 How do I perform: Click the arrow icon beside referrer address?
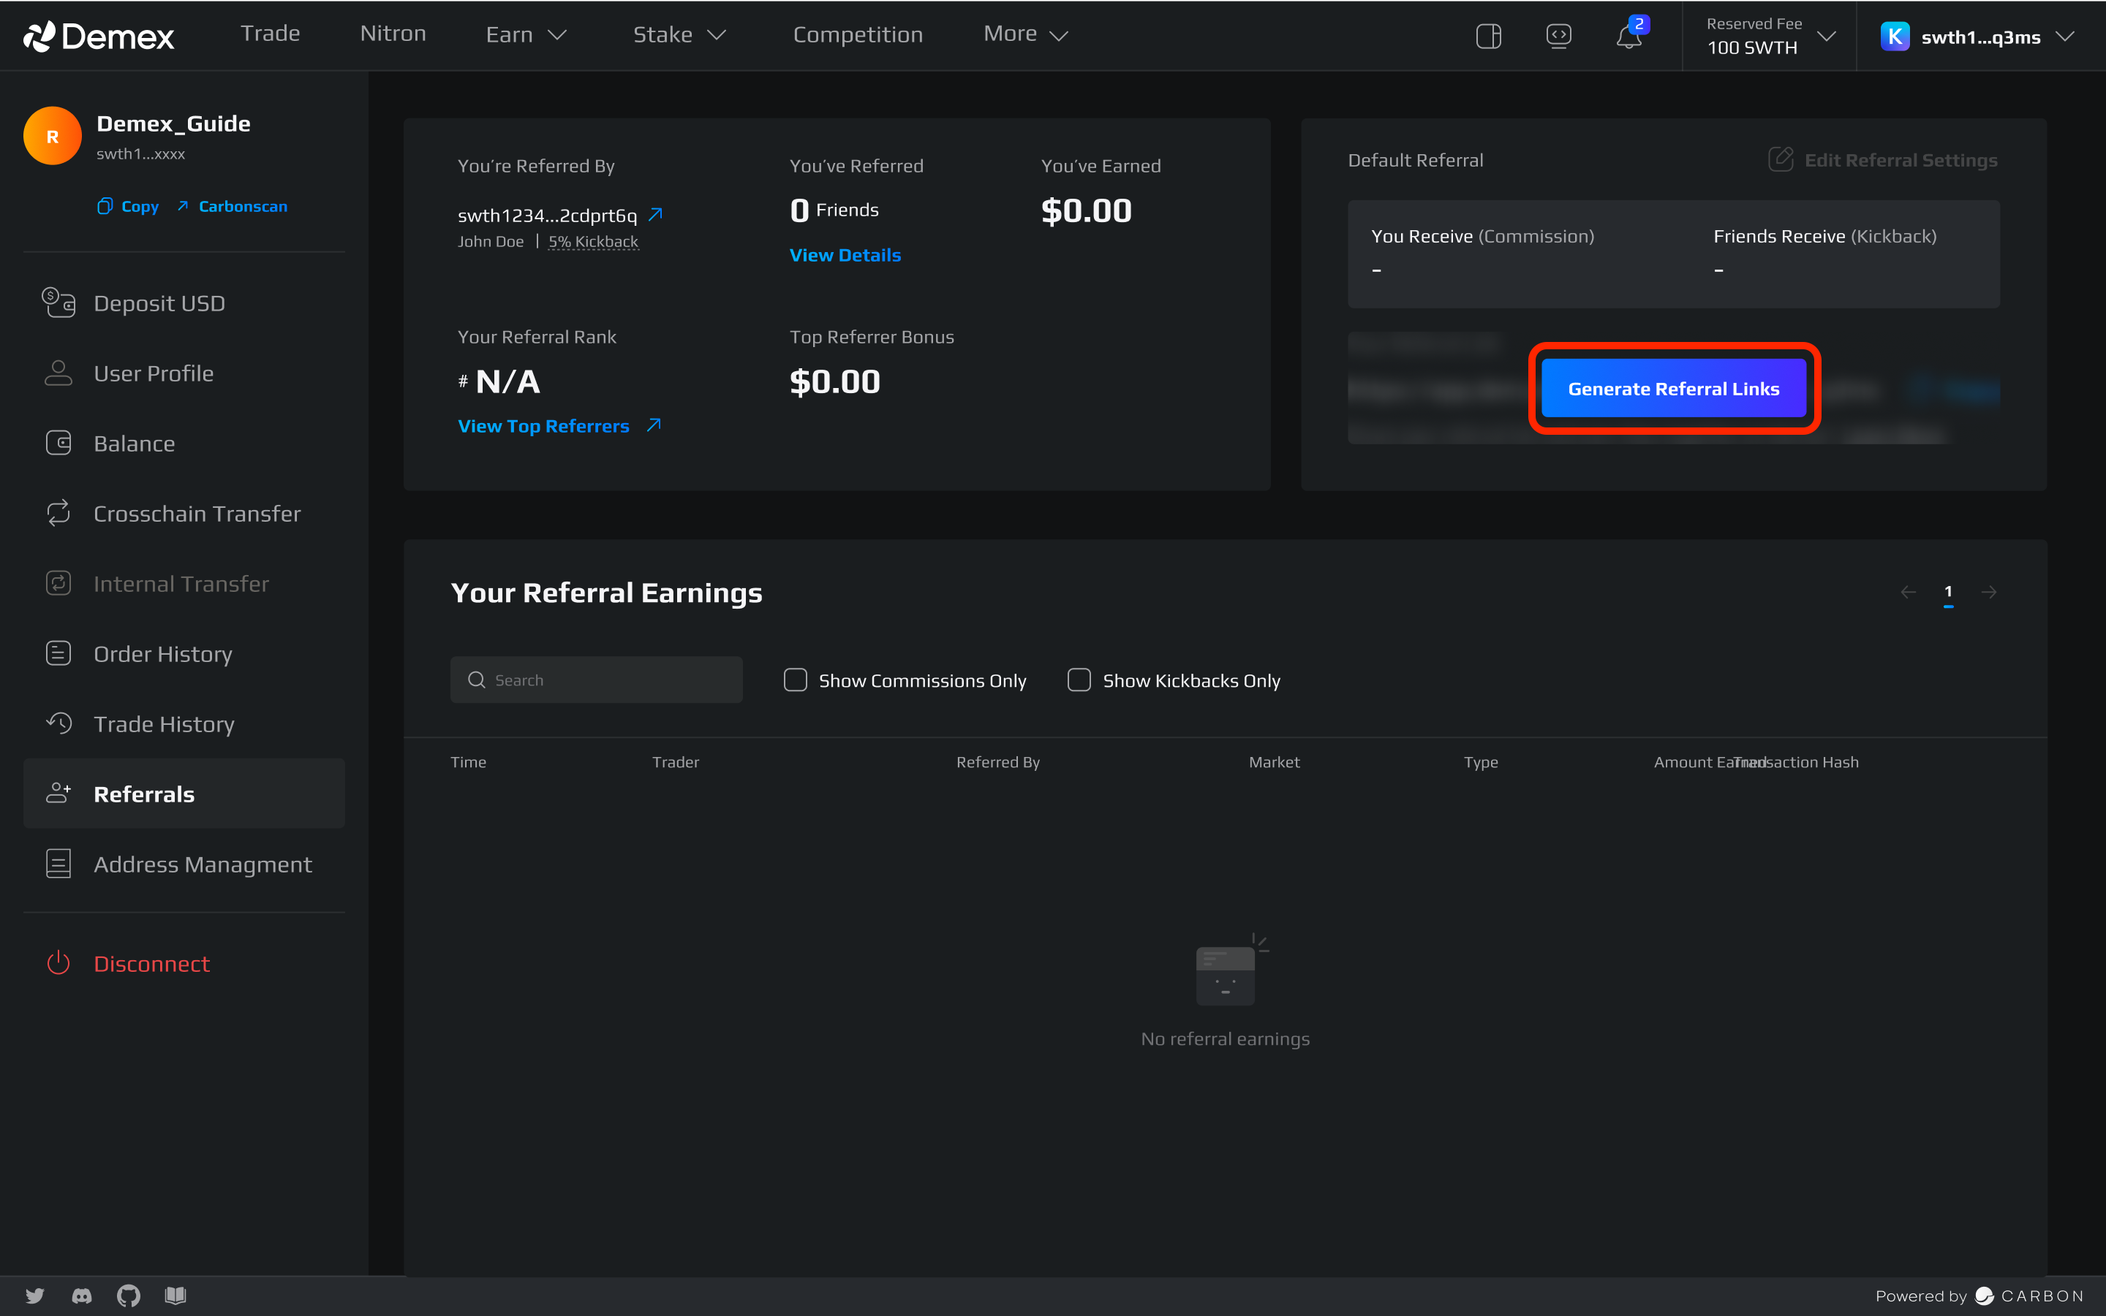click(x=656, y=214)
